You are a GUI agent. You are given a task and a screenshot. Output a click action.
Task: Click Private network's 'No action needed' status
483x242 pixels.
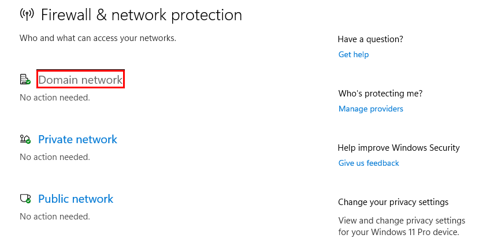coord(55,157)
